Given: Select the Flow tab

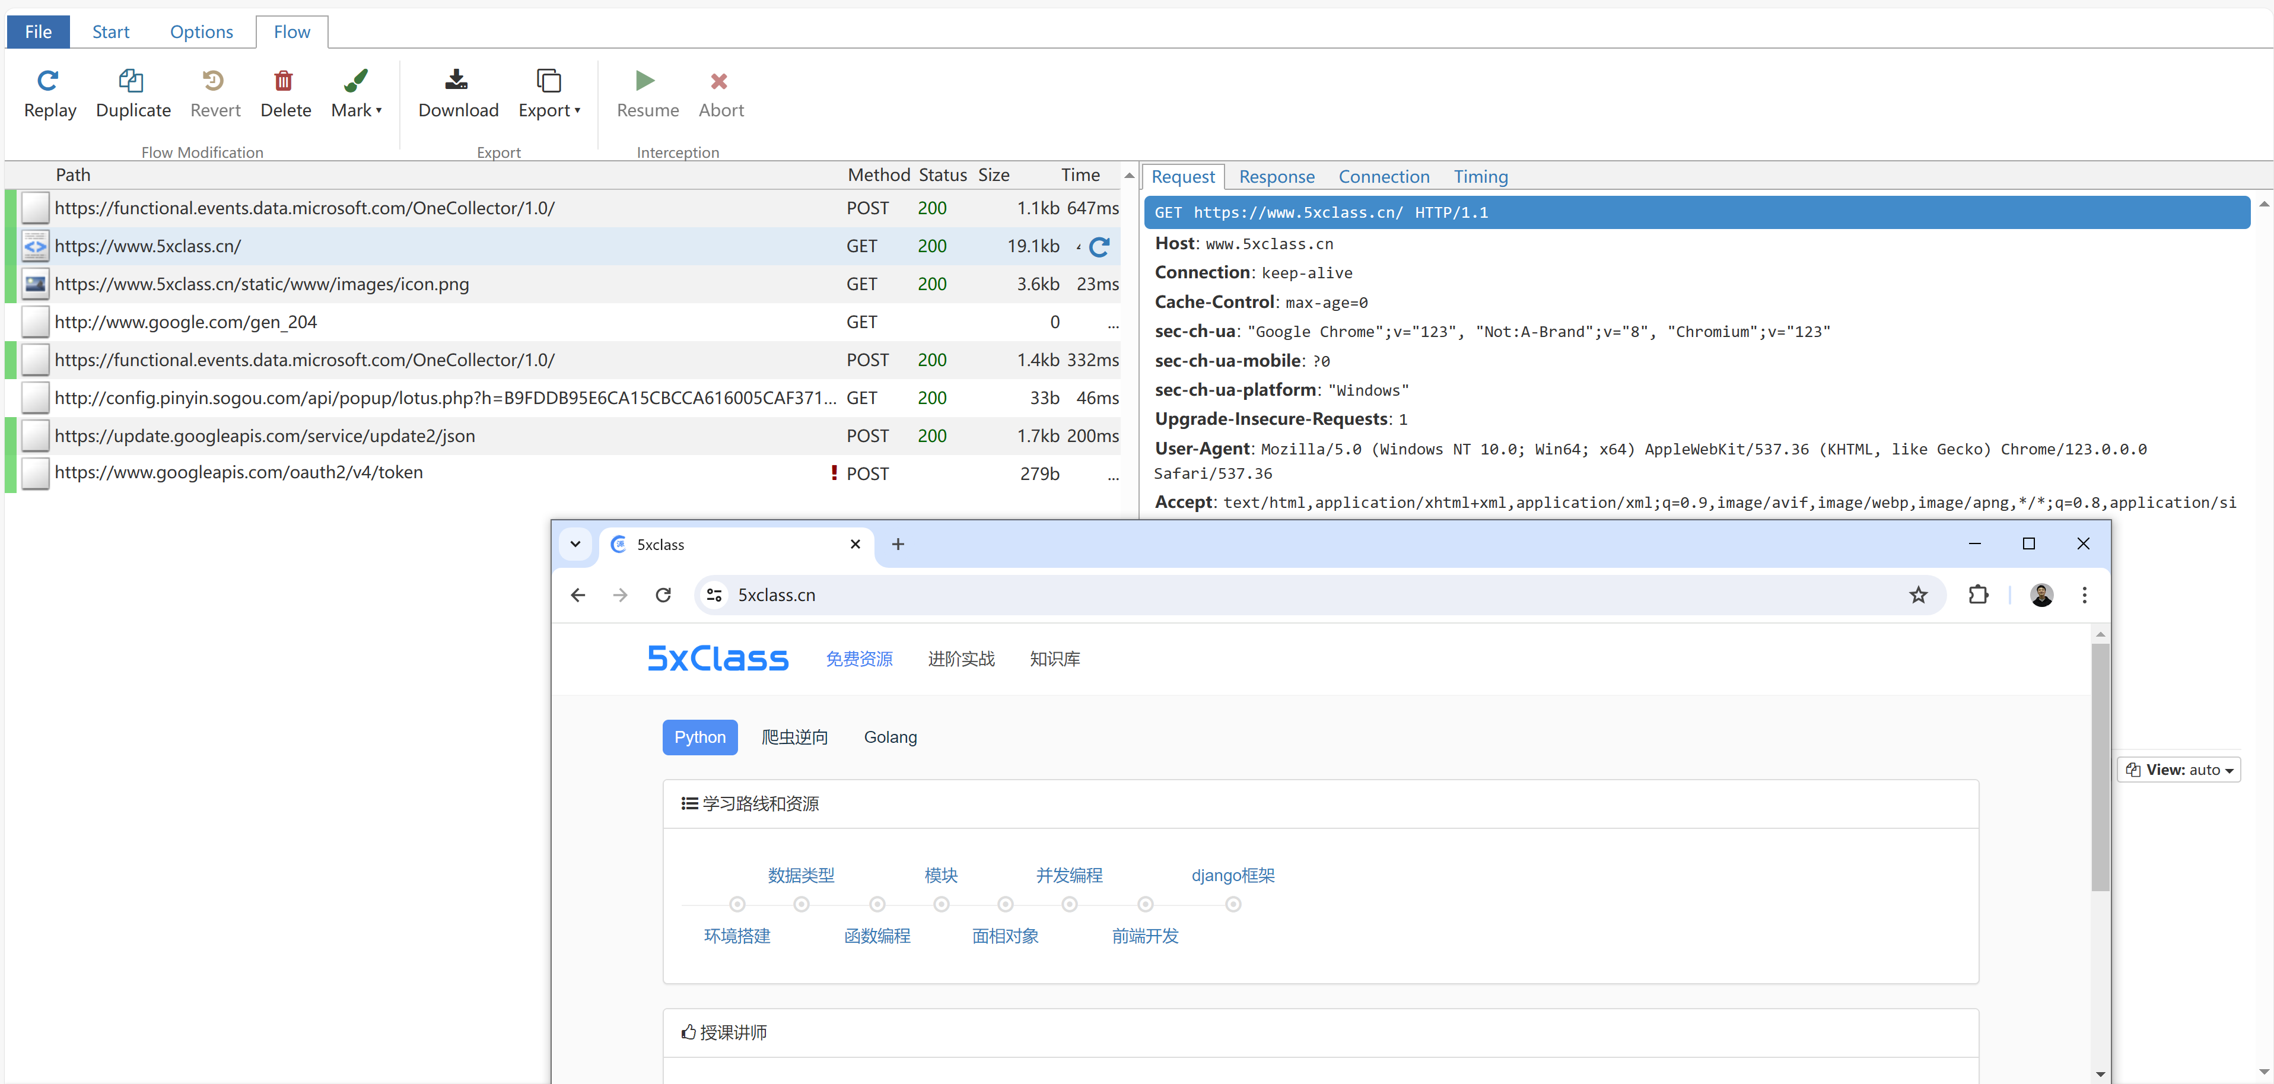Looking at the screenshot, I should 291,32.
